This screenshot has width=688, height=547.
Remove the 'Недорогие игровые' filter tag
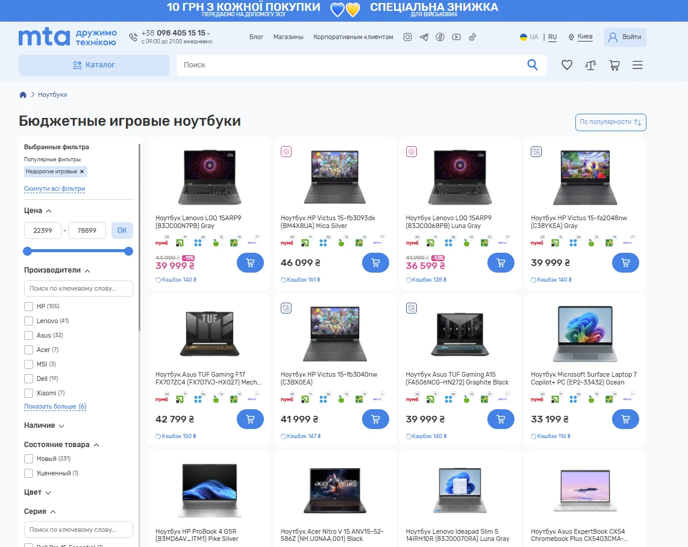tap(81, 172)
